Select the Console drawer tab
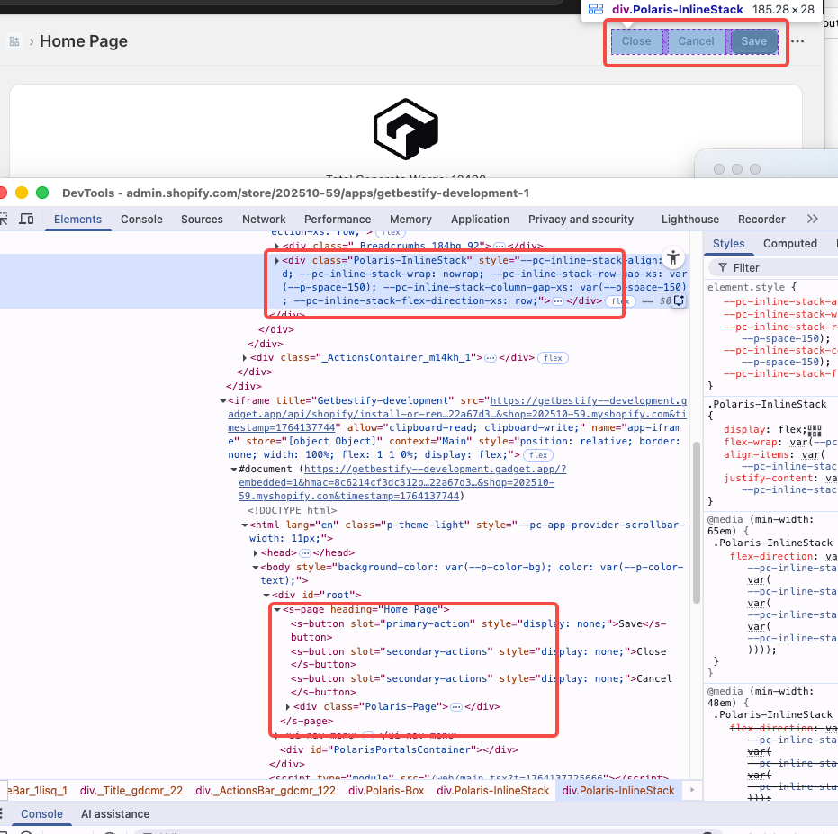 [41, 814]
